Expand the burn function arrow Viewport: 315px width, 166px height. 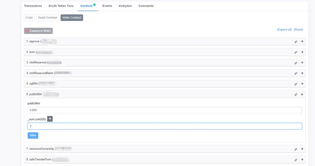click(302, 52)
